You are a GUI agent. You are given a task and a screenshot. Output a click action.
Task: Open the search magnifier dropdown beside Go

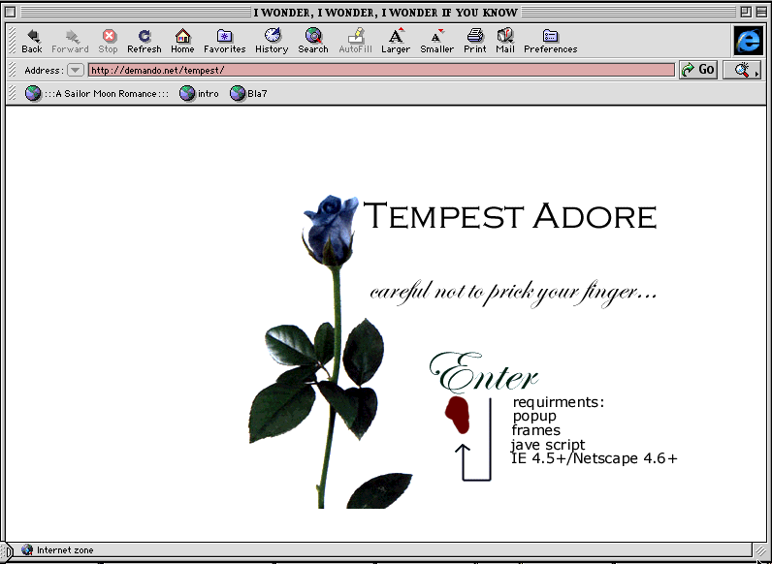743,70
